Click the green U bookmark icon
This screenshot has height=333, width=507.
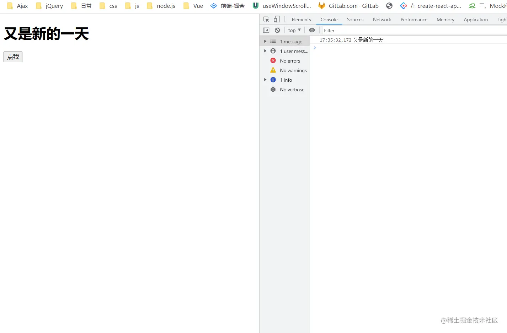coord(256,6)
